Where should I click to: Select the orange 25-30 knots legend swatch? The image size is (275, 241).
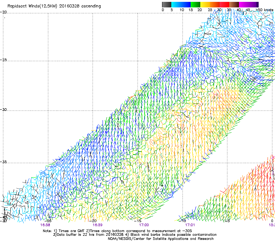(x=215, y=4)
